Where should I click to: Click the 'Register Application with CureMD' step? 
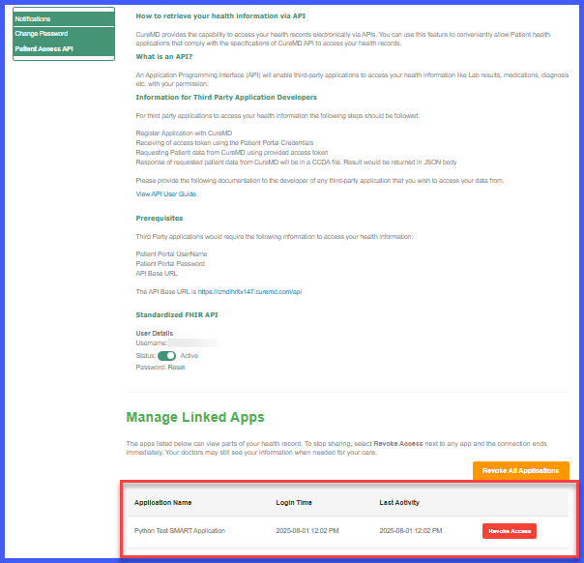click(x=184, y=133)
